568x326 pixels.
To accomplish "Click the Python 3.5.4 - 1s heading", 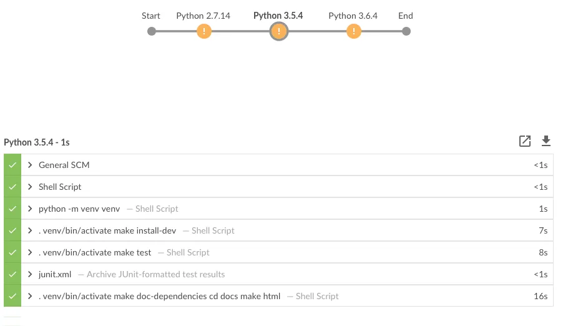I will click(x=37, y=142).
